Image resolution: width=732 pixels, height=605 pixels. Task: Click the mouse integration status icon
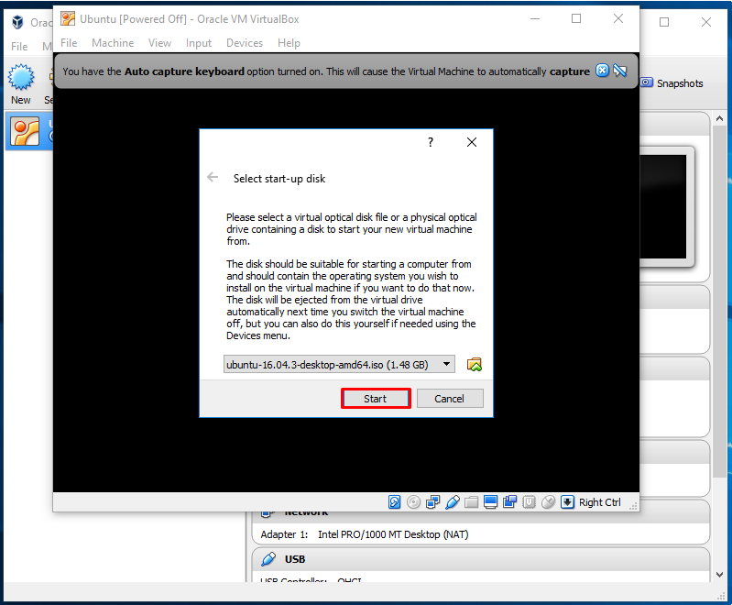(549, 502)
